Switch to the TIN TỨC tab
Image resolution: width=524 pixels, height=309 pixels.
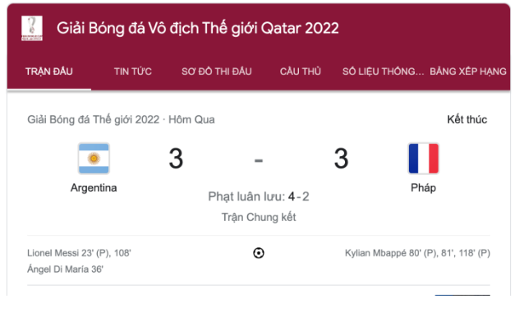pos(133,71)
